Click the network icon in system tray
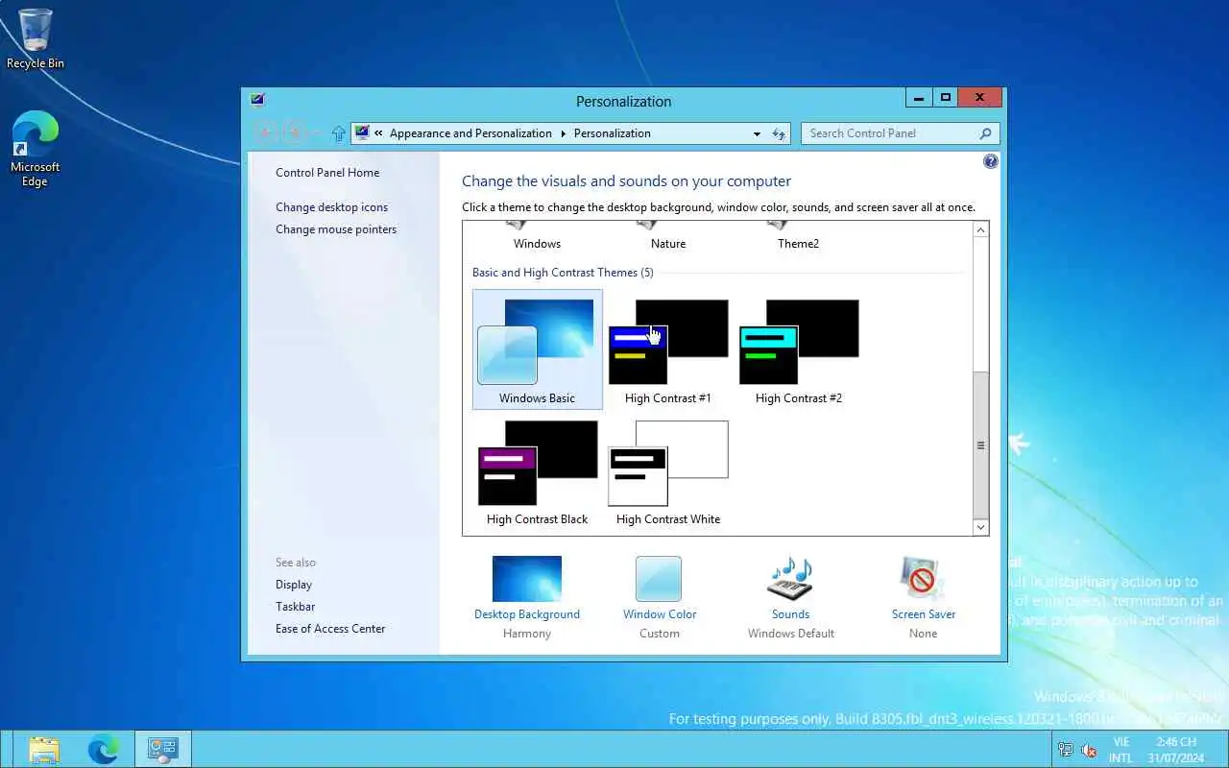Screen dimensions: 1229x768 [1065, 750]
